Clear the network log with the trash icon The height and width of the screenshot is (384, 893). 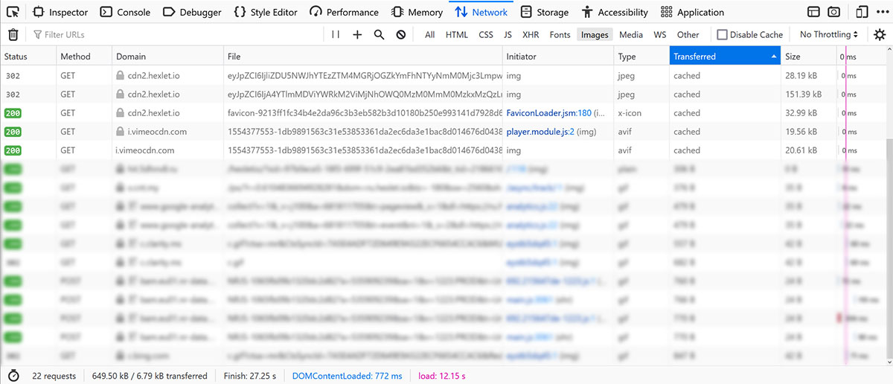(13, 34)
